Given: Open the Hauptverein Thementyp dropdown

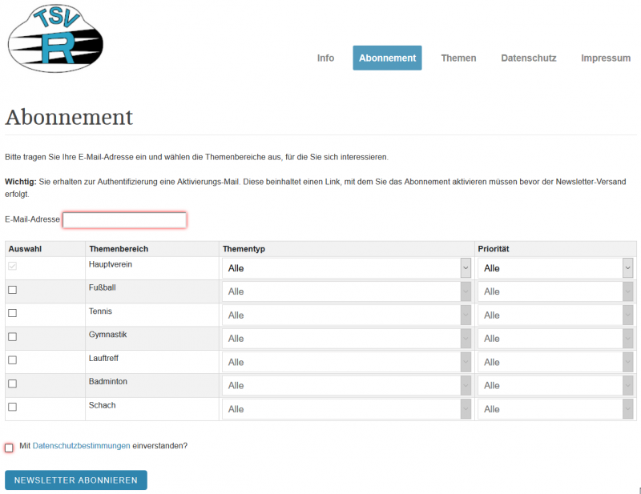Looking at the screenshot, I should (346, 268).
